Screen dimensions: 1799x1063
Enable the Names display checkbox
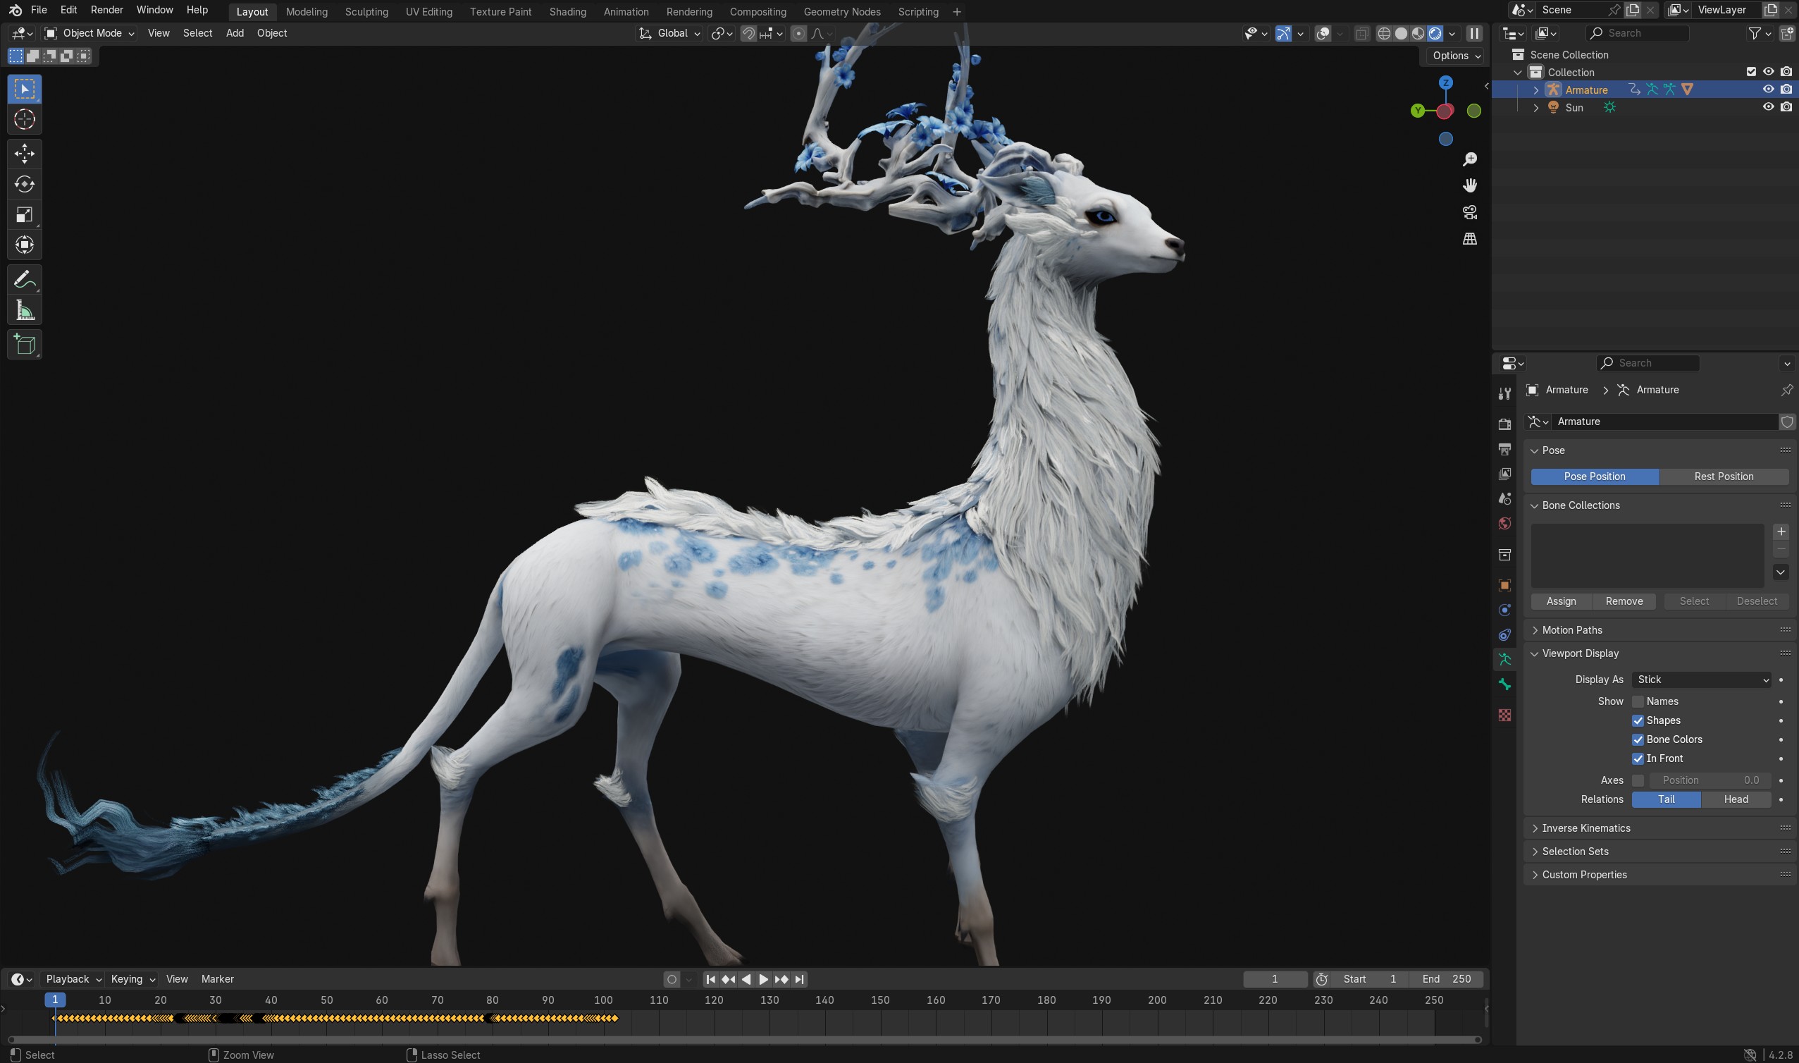[x=1638, y=701]
